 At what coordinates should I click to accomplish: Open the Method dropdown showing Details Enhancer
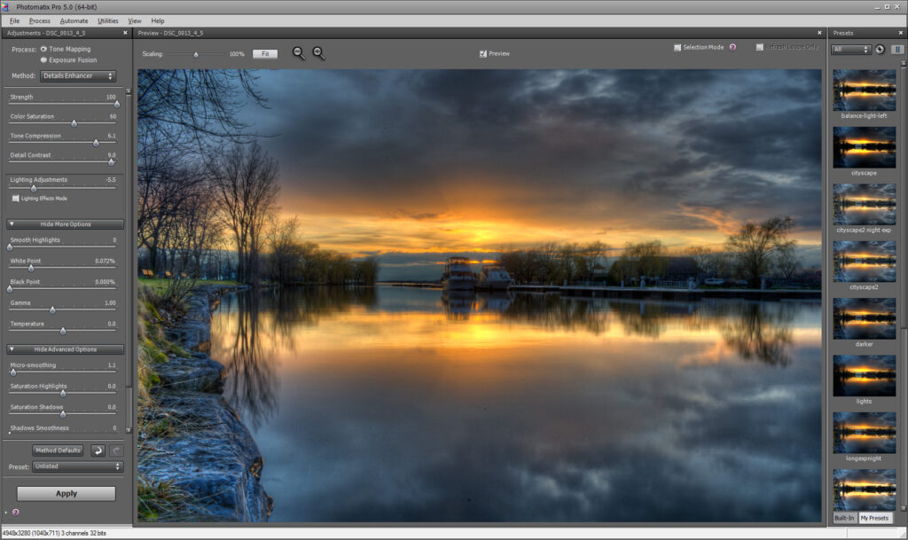(78, 76)
